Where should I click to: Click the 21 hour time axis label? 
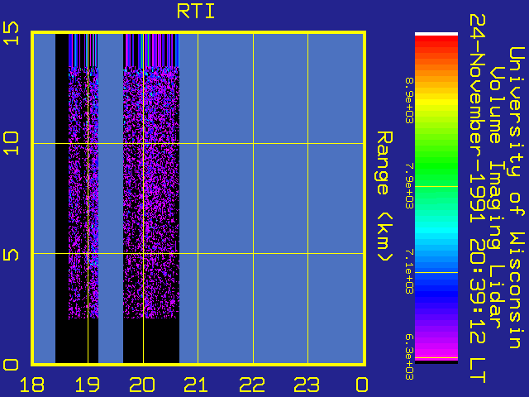197,385
